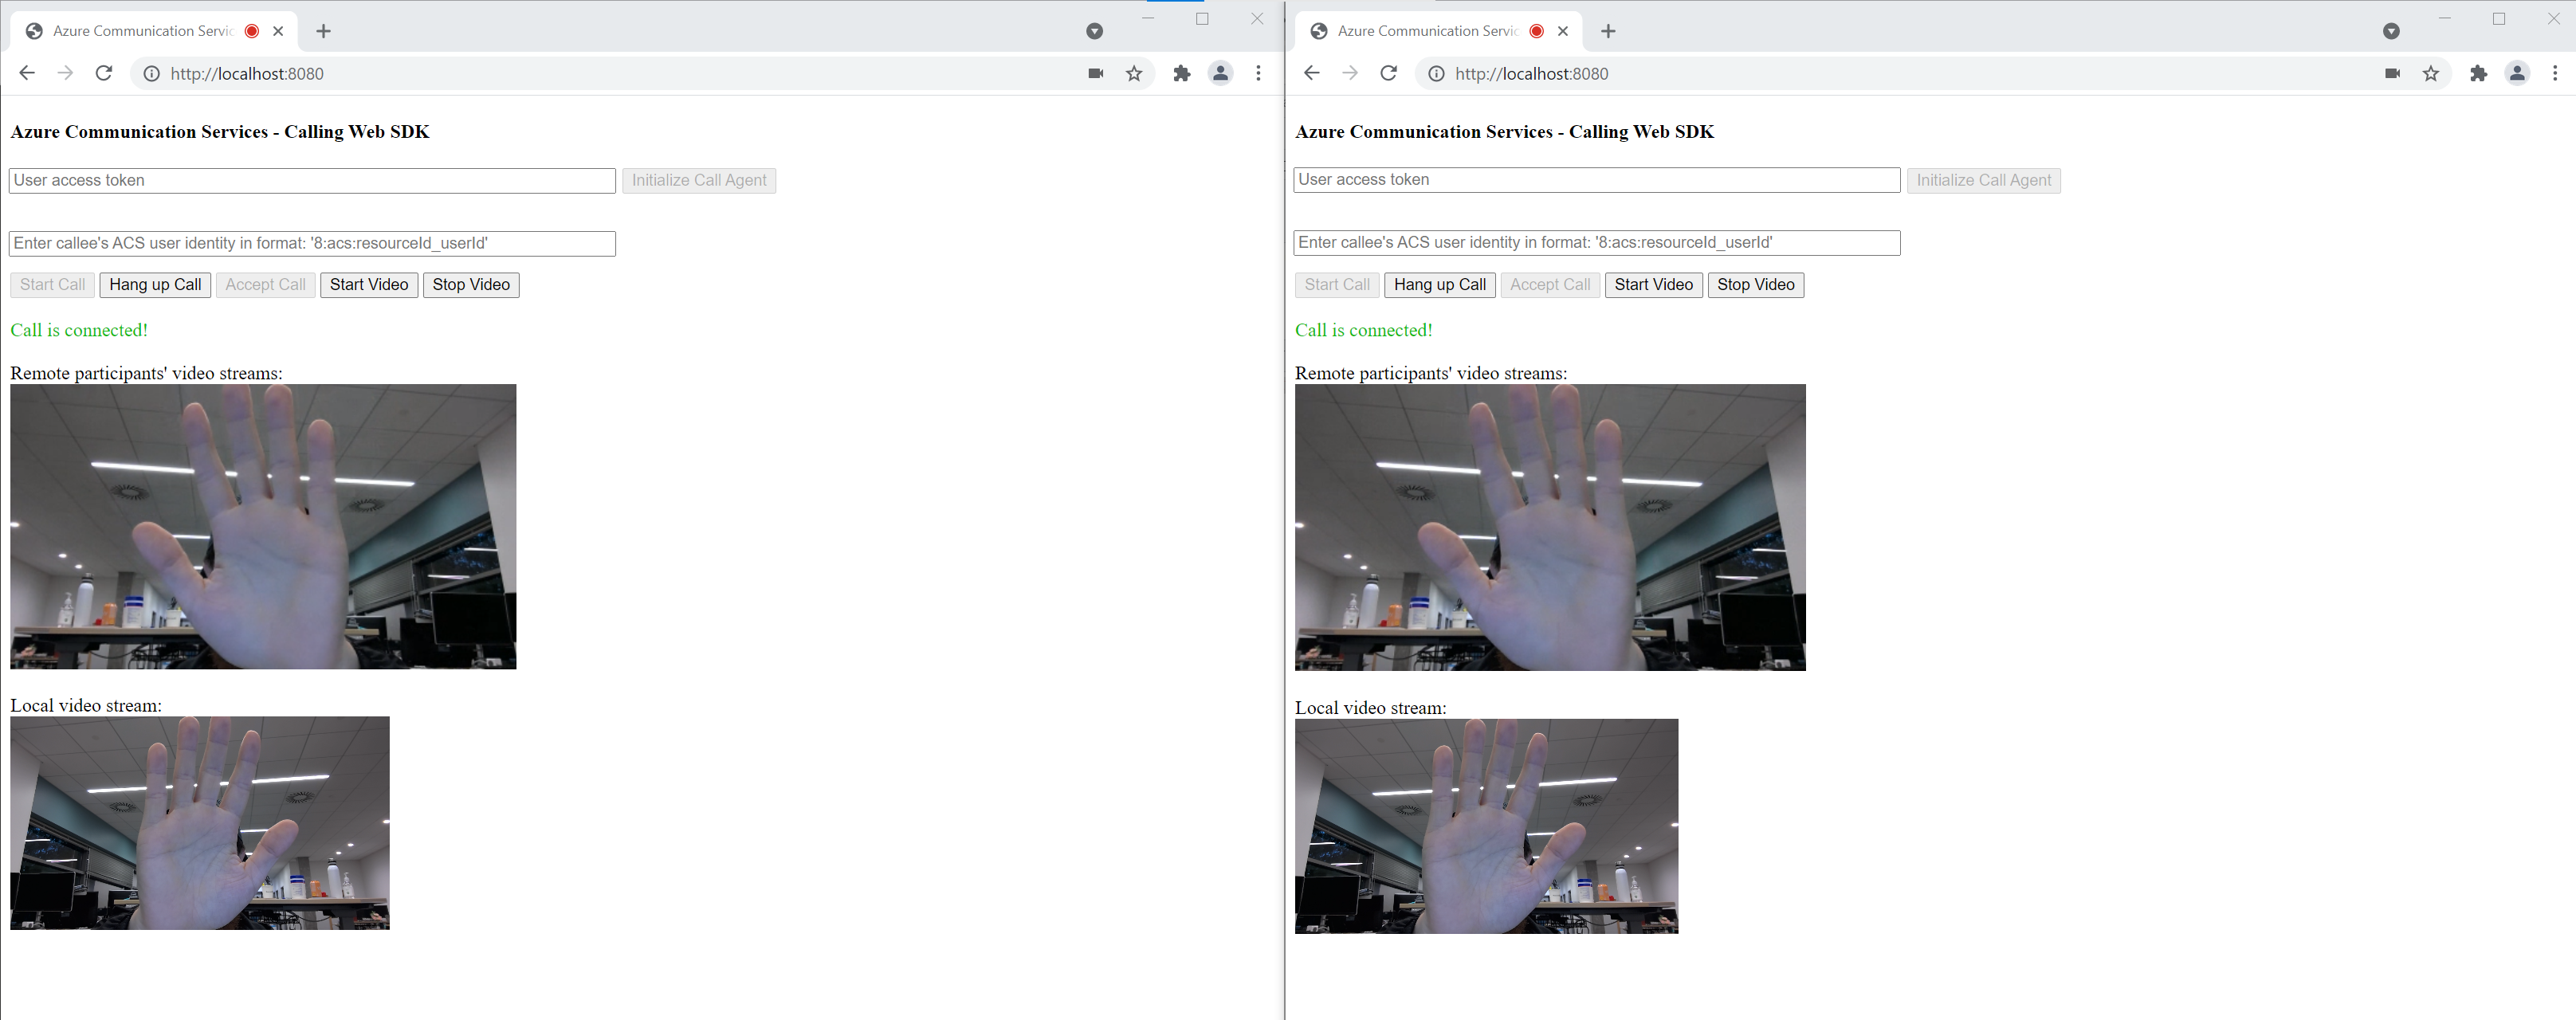Click the Initialize Call Agent button right
2576x1020 pixels.
click(x=1983, y=179)
